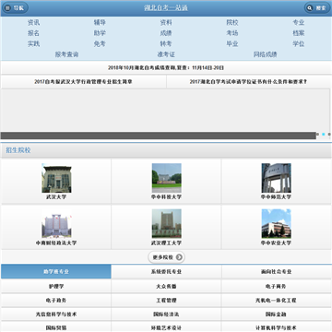Viewport: 332px width, 332px height.
Task: Switch to the 系统委托专业 tab
Action: (x=166, y=272)
